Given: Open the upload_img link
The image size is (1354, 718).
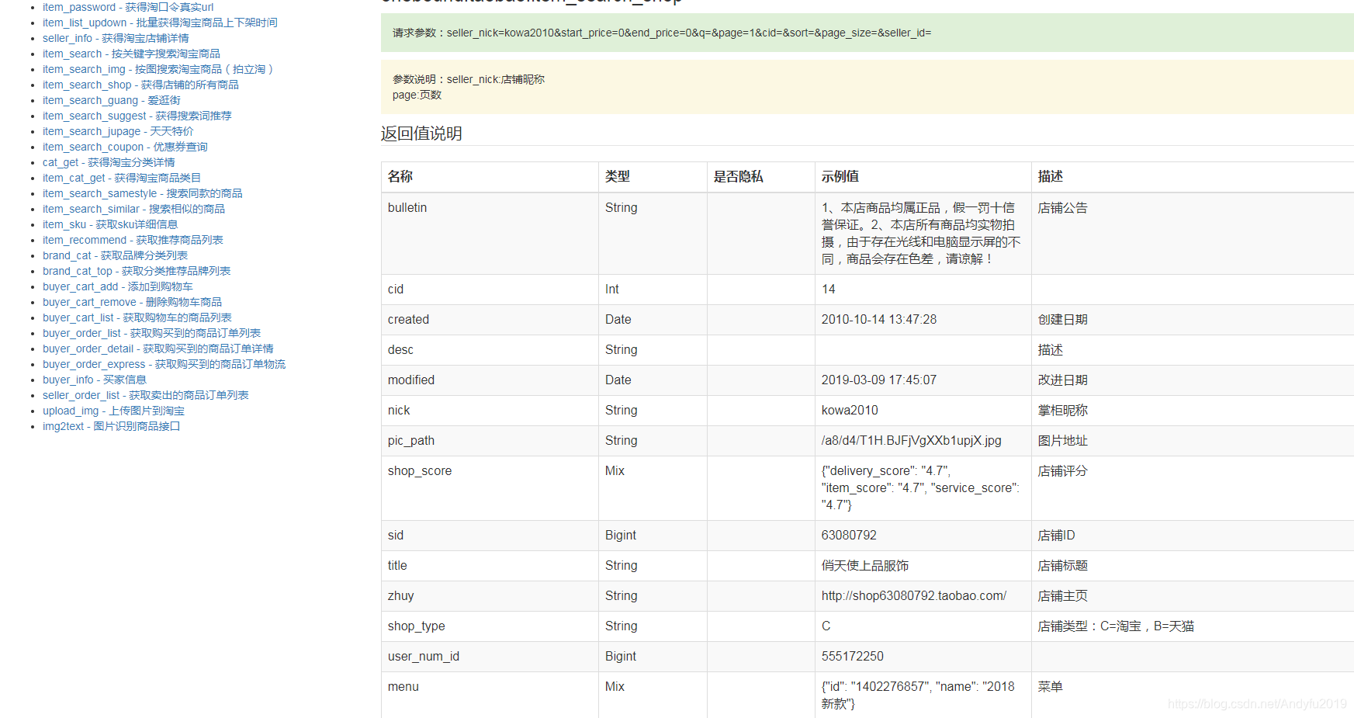Looking at the screenshot, I should (113, 411).
